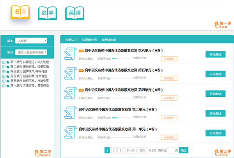Image resolution: width=234 pixels, height=158 pixels.
Task: Select the 英语 subject book icon
Action: (75, 13)
